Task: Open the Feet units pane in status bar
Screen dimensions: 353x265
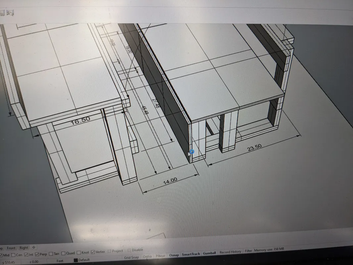Action: point(60,261)
